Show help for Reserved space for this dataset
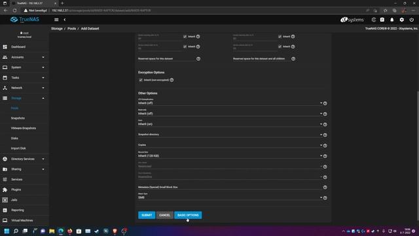Image resolution: width=419 pixels, height=236 pixels. 198,59
